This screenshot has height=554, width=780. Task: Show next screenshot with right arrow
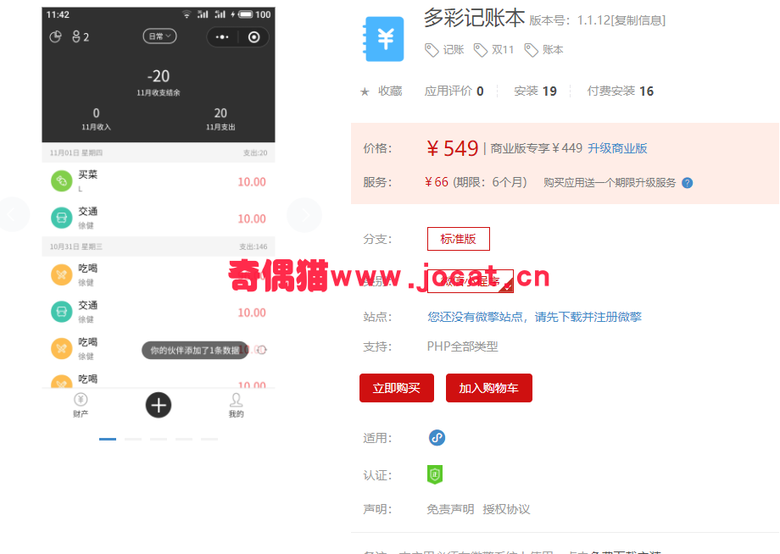[304, 214]
